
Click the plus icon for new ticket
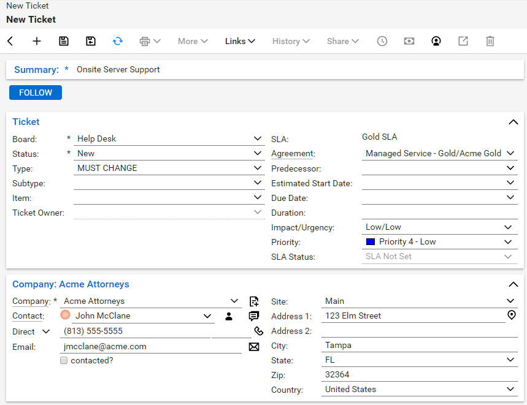pyautogui.click(x=37, y=41)
